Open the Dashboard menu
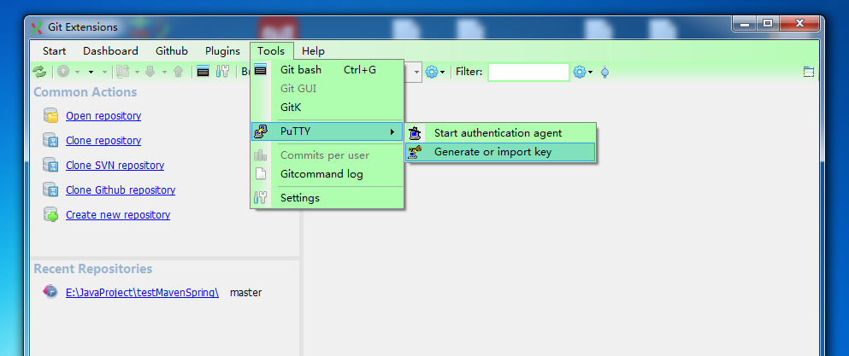 click(110, 51)
